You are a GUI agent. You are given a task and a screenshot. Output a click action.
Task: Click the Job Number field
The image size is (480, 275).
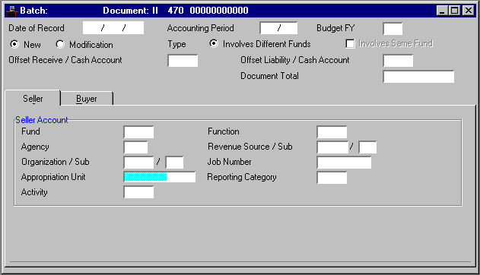(344, 163)
